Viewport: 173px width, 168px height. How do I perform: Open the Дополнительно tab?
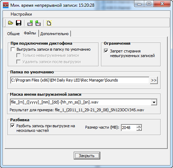(x=55, y=34)
